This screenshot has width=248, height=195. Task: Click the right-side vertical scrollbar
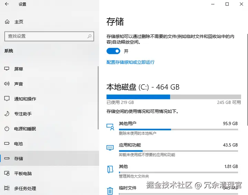(x=247, y=80)
